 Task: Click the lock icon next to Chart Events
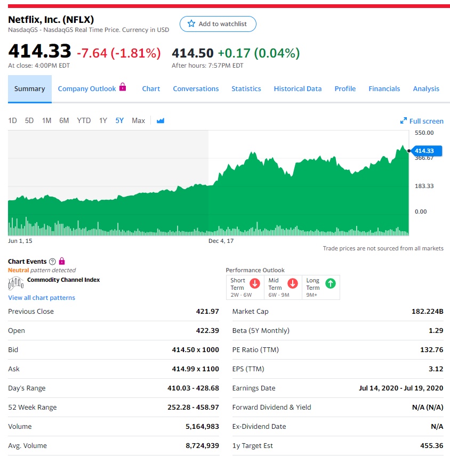(62, 261)
